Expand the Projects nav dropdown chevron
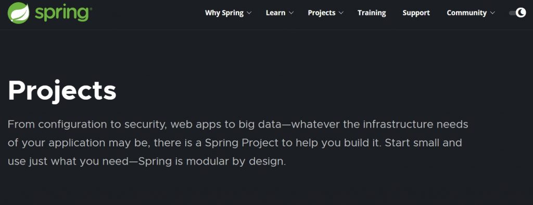The width and height of the screenshot is (533, 205). point(341,13)
